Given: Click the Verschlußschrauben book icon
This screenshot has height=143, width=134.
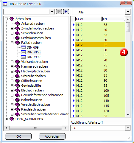Looking at the screenshot, I should pyautogui.click(x=18, y=105).
